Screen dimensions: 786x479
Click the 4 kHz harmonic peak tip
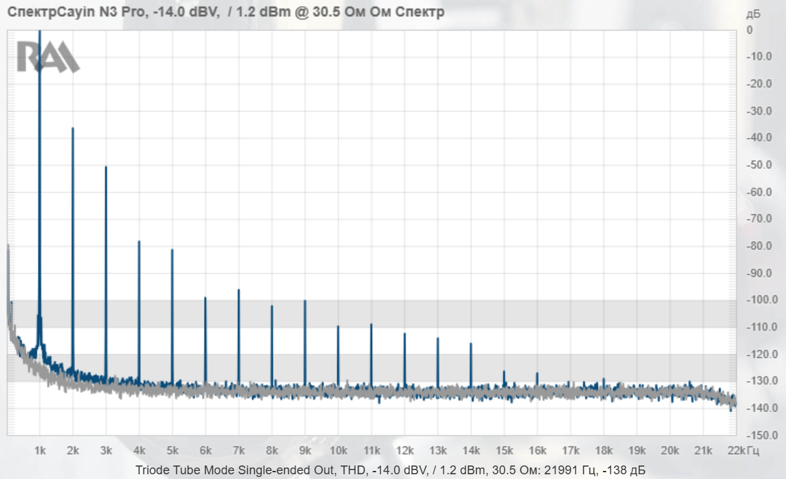[x=139, y=242]
